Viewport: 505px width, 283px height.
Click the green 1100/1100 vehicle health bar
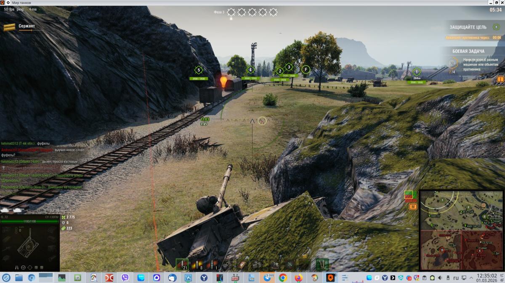(x=29, y=221)
